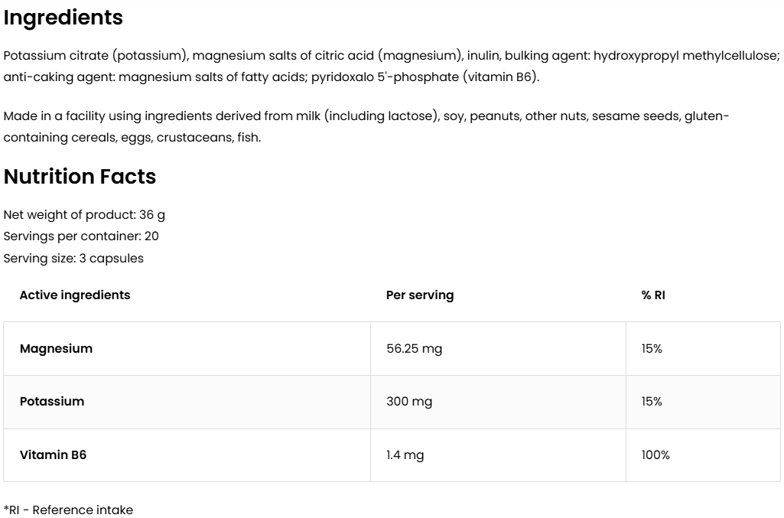Select the Magnesium row label
Screen dimensions: 784x518
(x=56, y=349)
